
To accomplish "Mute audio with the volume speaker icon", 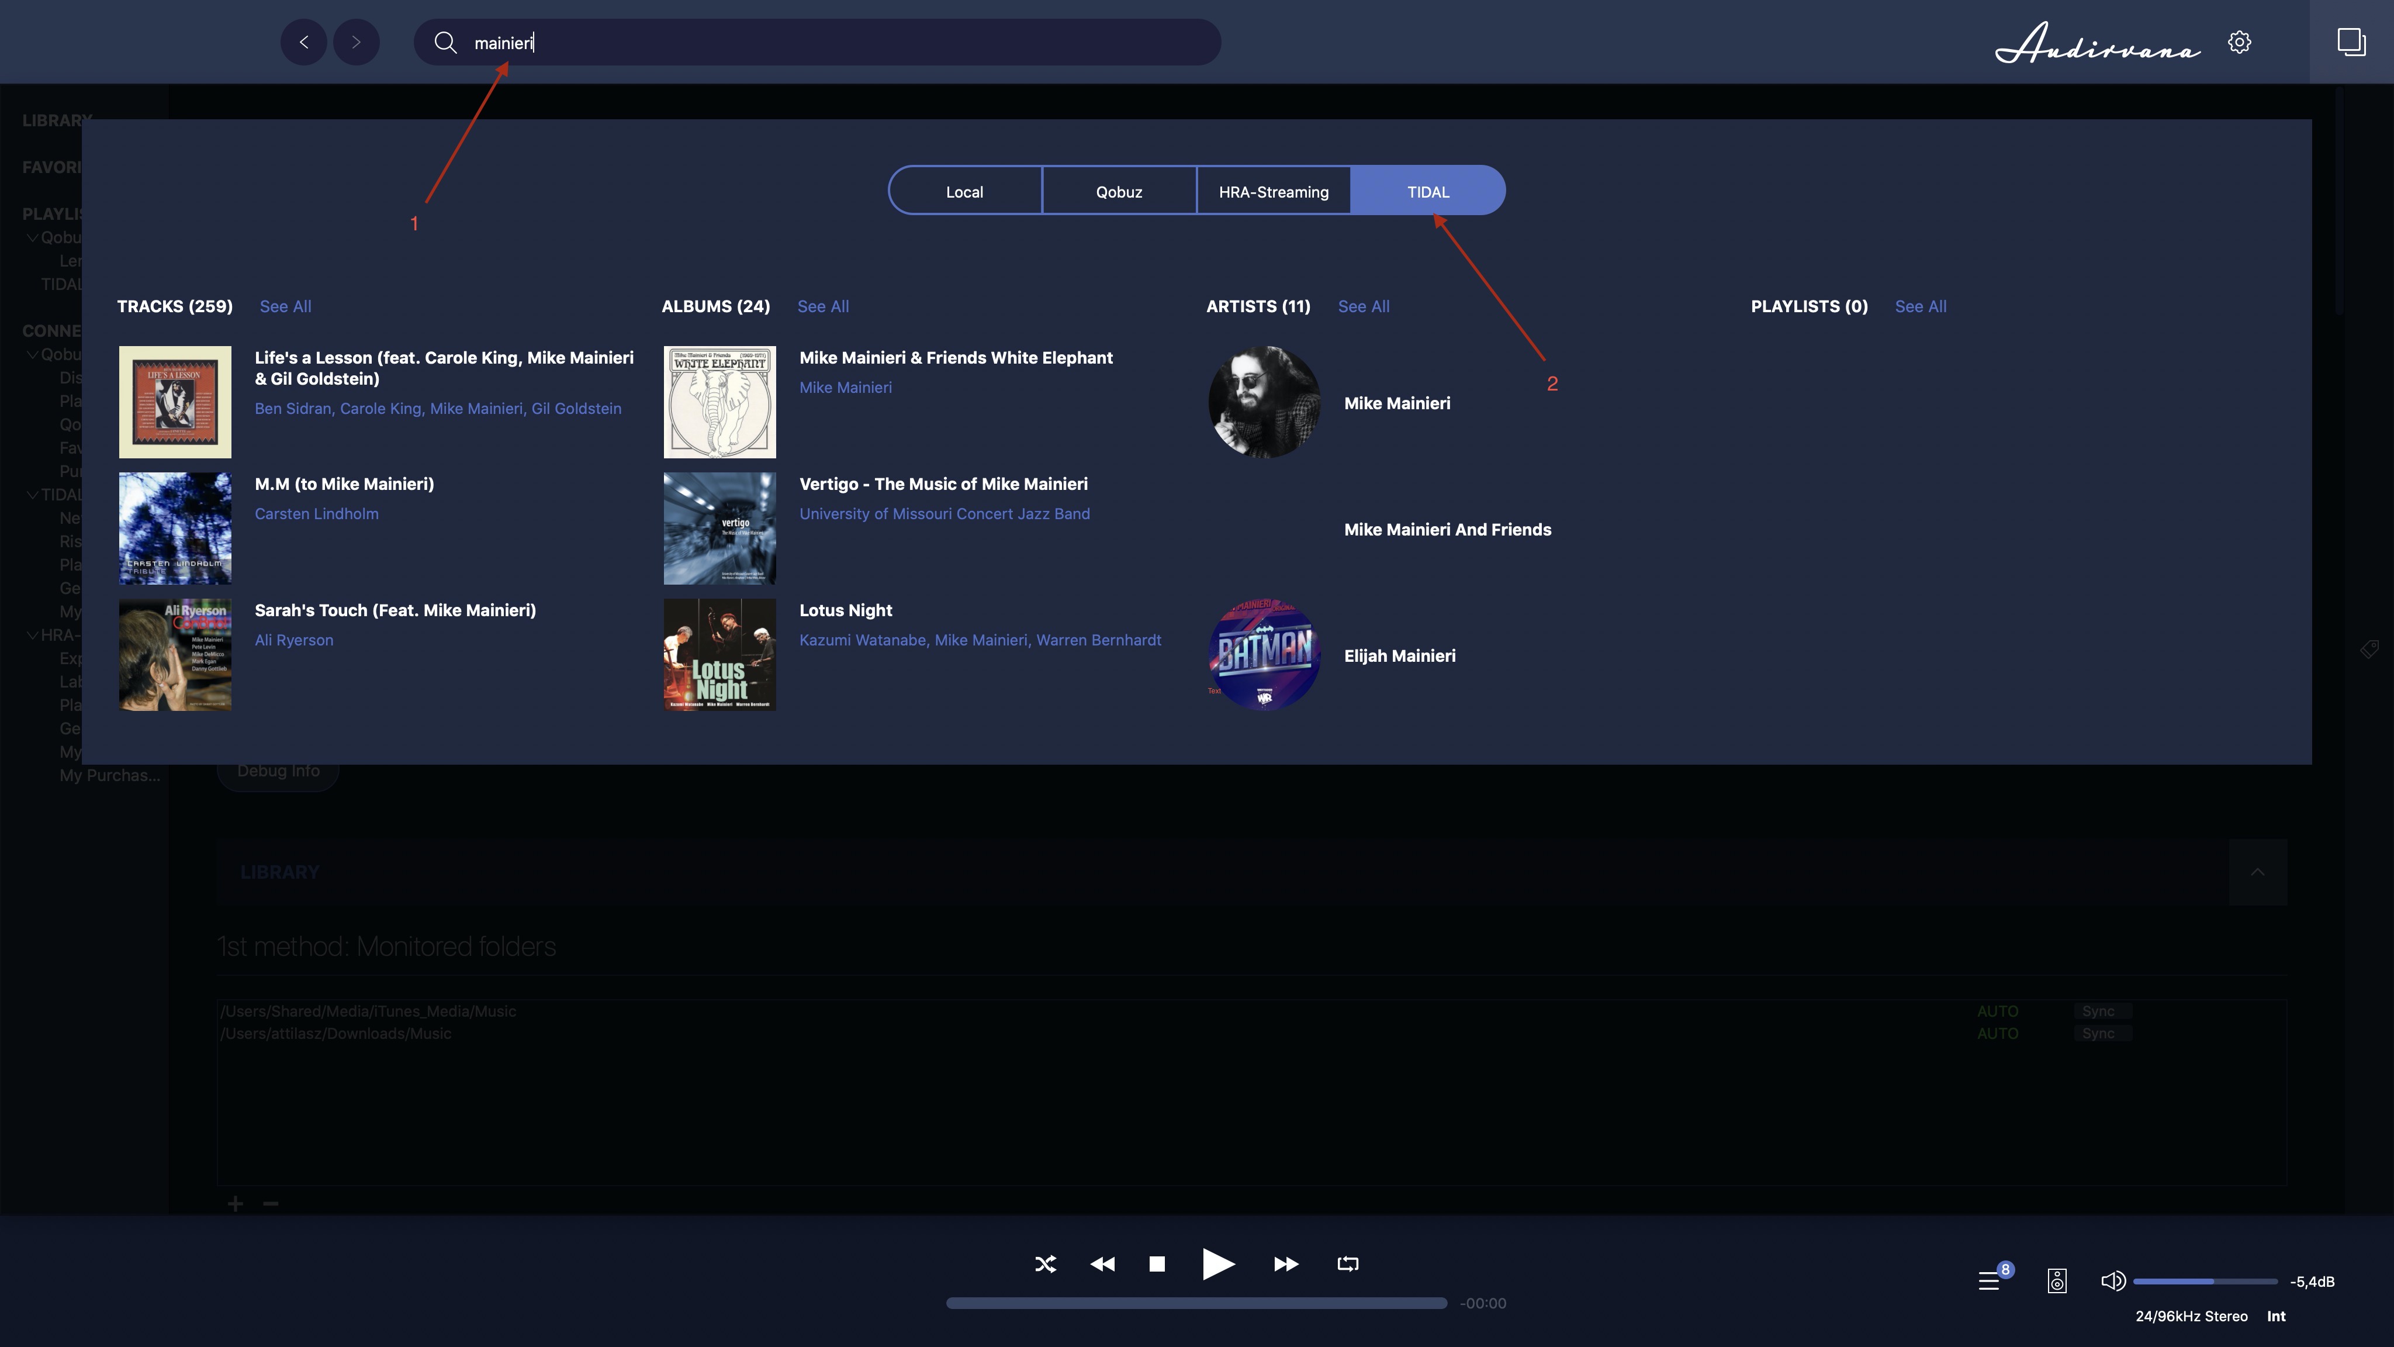I will (2112, 1281).
